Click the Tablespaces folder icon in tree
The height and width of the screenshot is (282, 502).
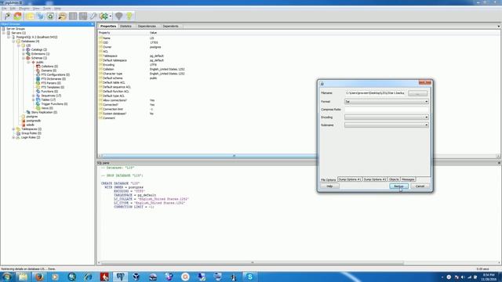[x=18, y=128]
